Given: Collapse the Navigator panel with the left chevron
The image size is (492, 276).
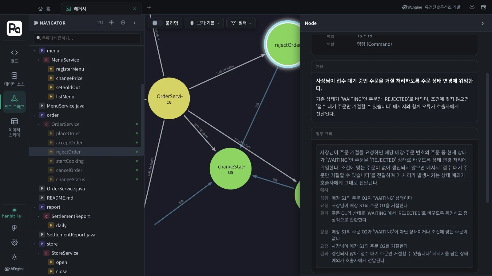Looking at the screenshot, I should tap(134, 23).
